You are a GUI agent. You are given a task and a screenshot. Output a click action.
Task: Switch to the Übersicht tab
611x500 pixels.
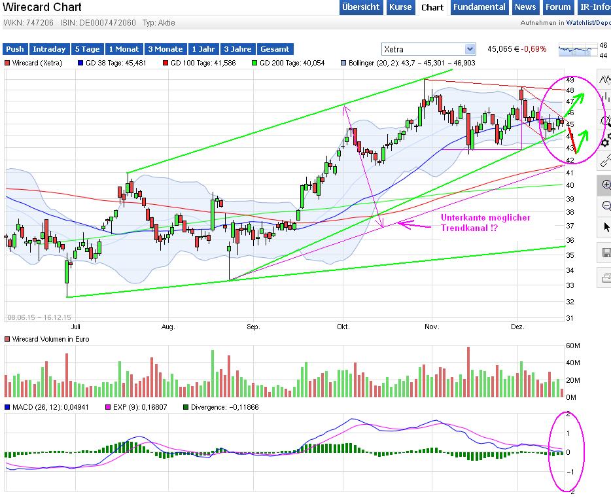pos(361,7)
